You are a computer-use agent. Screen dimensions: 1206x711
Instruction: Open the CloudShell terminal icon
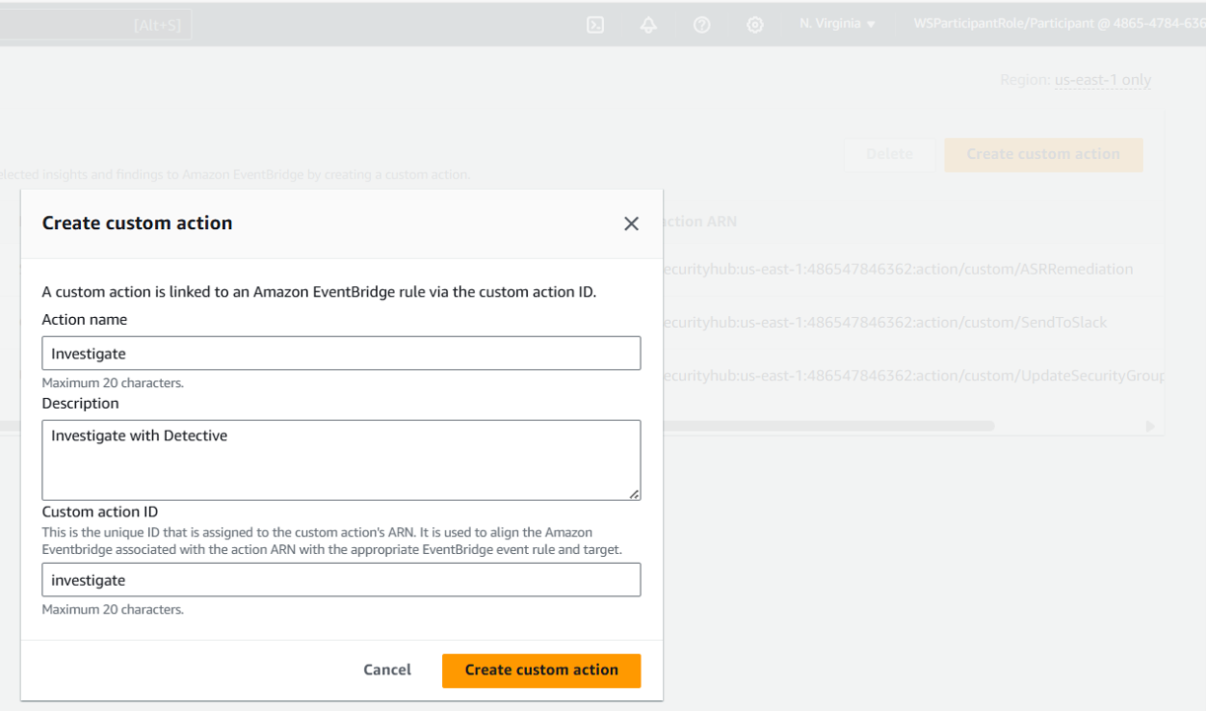(x=595, y=25)
